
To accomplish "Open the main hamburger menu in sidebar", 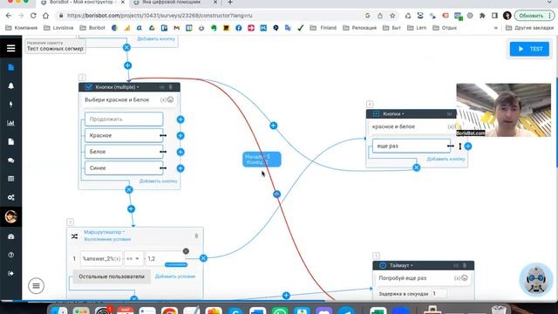I will pos(11,48).
